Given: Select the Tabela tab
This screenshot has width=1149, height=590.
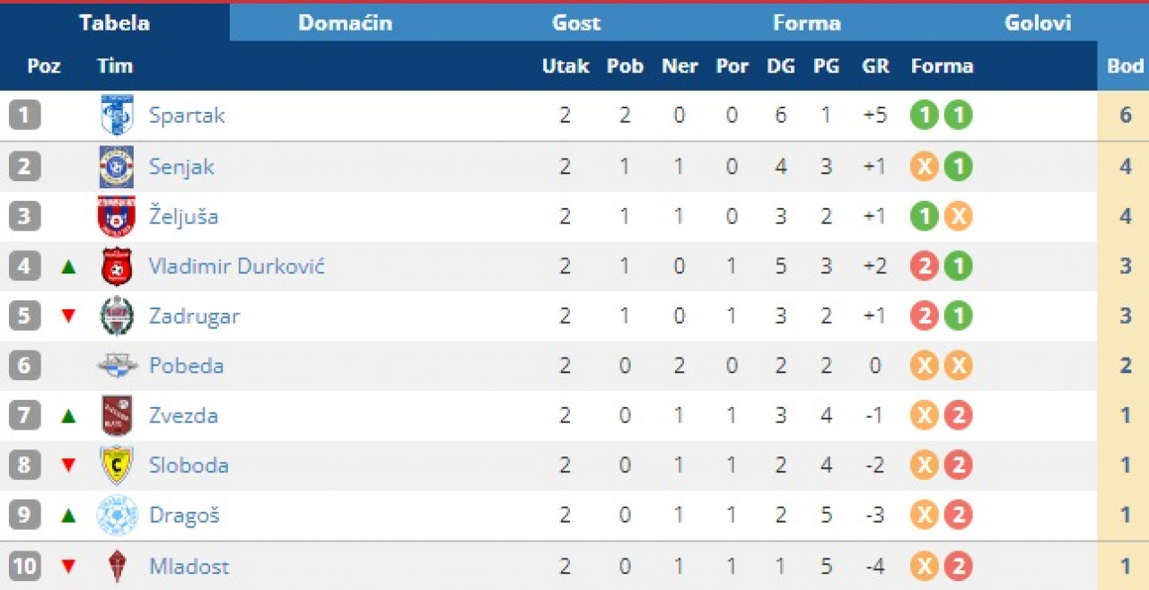Looking at the screenshot, I should (114, 22).
